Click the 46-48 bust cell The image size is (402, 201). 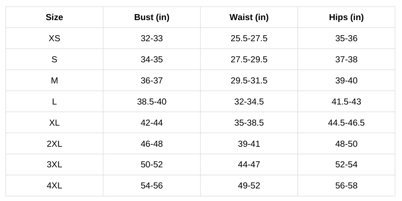(152, 144)
